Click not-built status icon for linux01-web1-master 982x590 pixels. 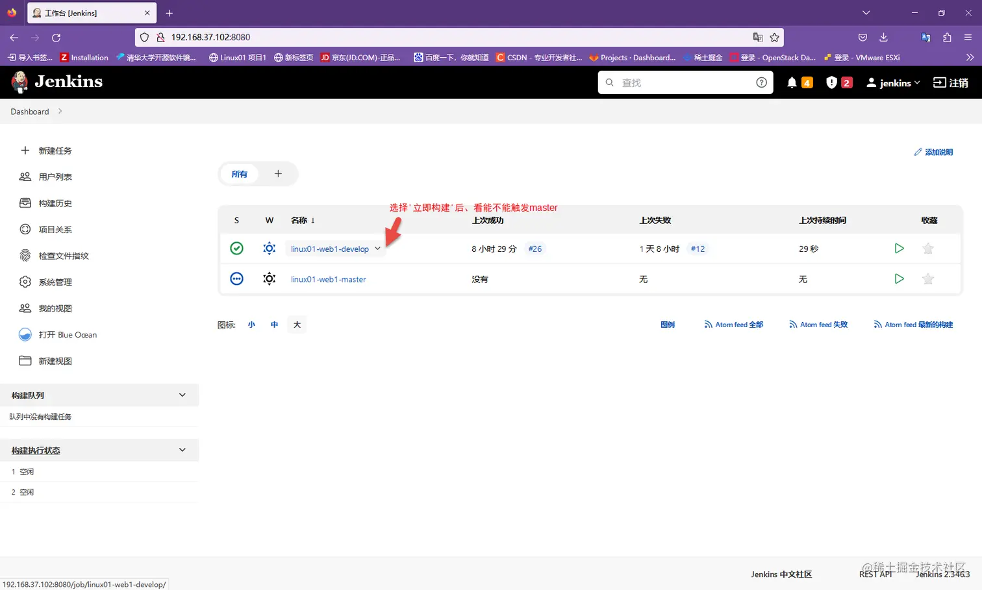click(x=237, y=278)
